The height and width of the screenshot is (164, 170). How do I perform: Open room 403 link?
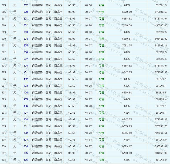tap(26, 86)
